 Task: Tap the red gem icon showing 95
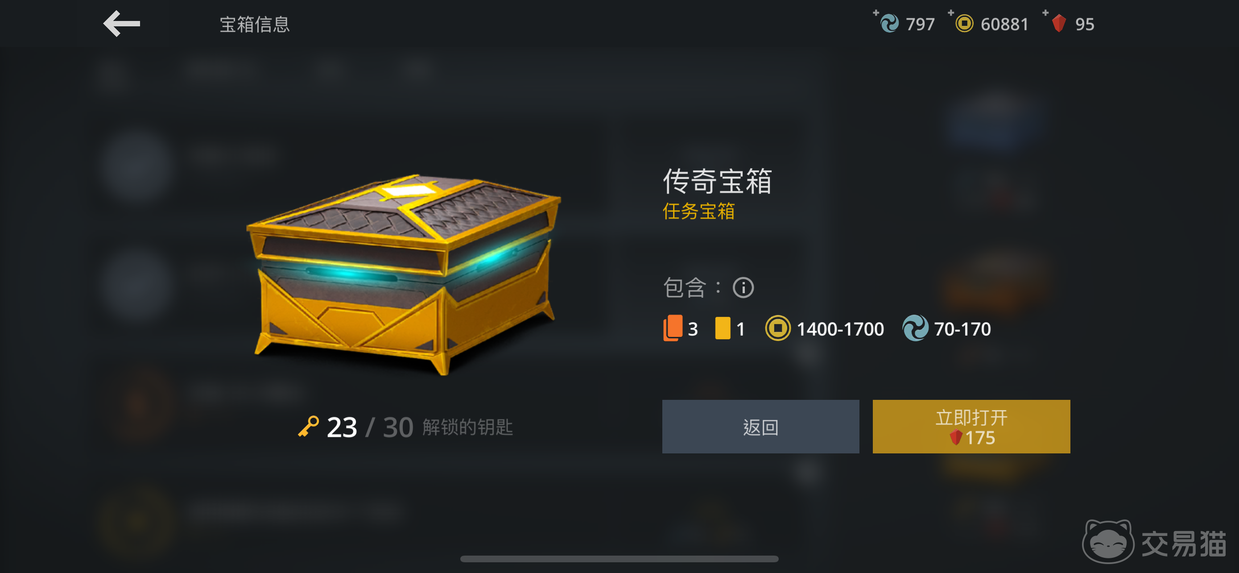(x=1059, y=24)
